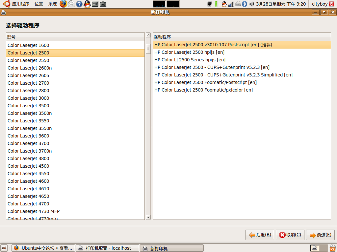Click the second system monitor graph
This screenshot has width=337, height=252.
(173, 4)
